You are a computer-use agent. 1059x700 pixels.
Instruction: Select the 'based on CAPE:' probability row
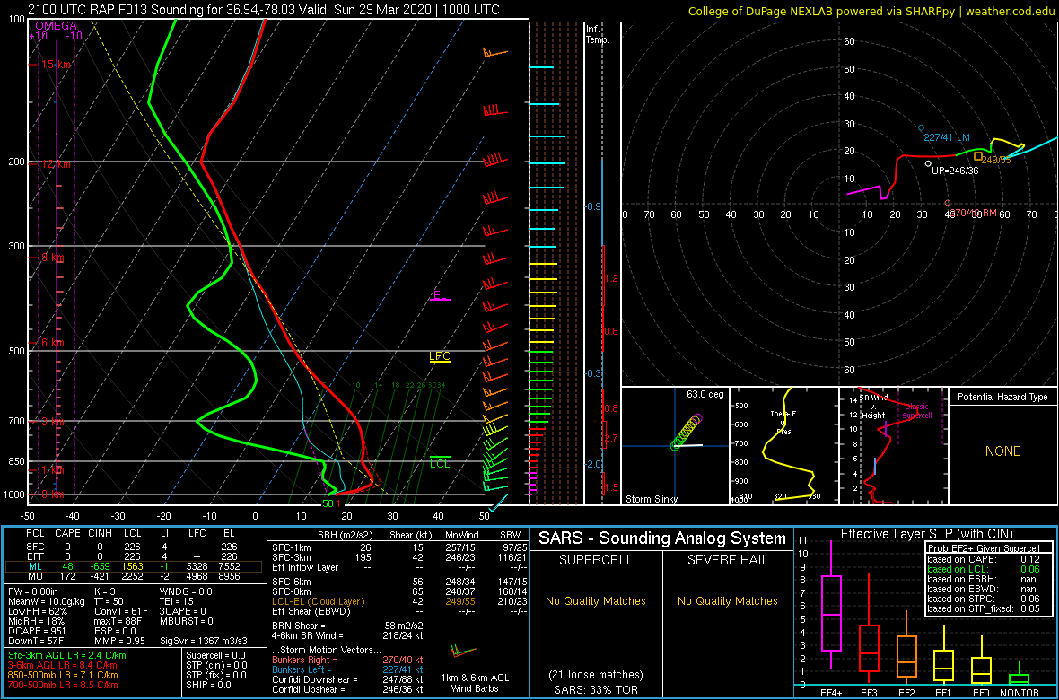985,559
